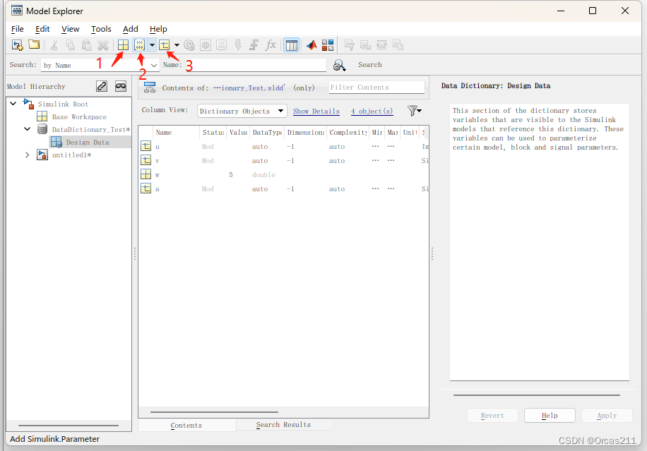Screen dimensions: 647x451
Task: Open the View menu
Action: tap(70, 29)
